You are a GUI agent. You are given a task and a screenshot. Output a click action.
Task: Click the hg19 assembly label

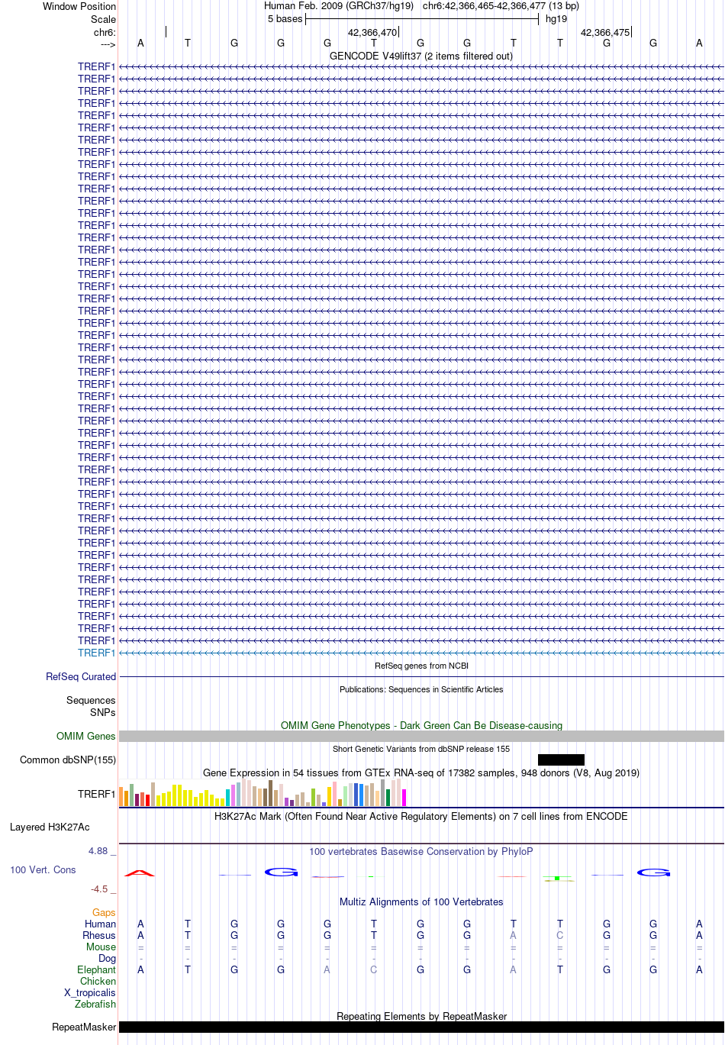556,19
